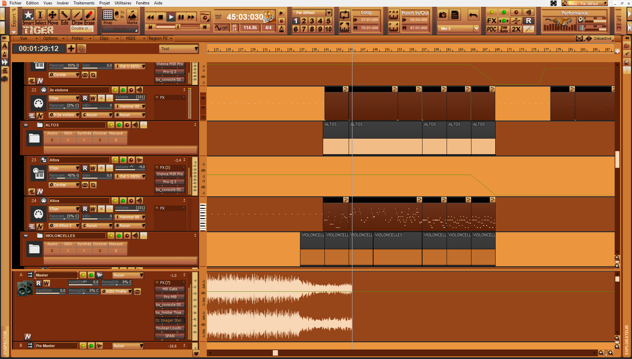Screen dimensions: 632x359
Task: Click the metronome icon
Action: click(x=281, y=29)
